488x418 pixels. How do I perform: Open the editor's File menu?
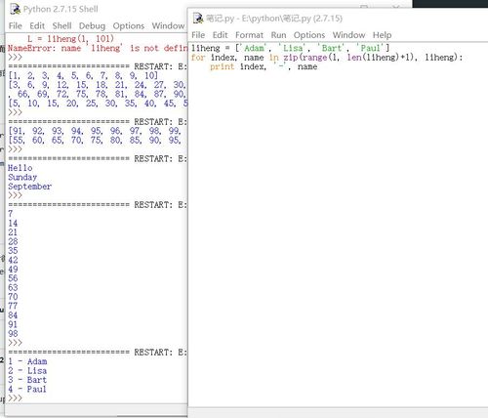click(x=198, y=35)
